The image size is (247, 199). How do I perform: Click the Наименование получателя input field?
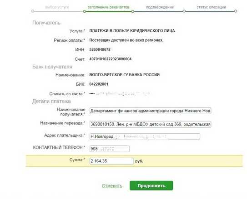tap(150, 111)
